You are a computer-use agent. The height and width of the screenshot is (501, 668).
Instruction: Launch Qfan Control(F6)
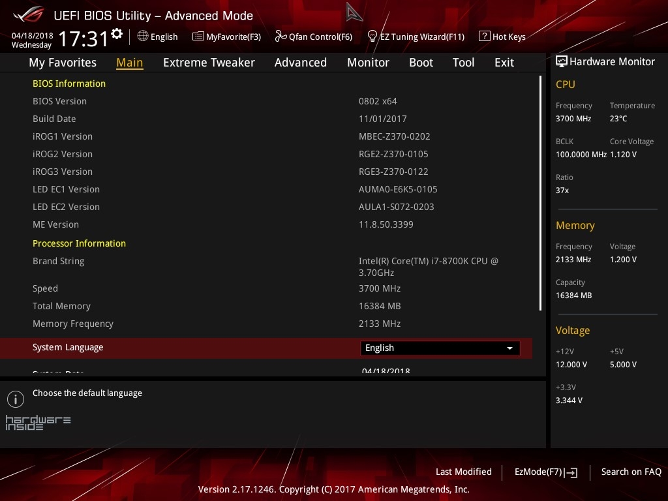[314, 37]
